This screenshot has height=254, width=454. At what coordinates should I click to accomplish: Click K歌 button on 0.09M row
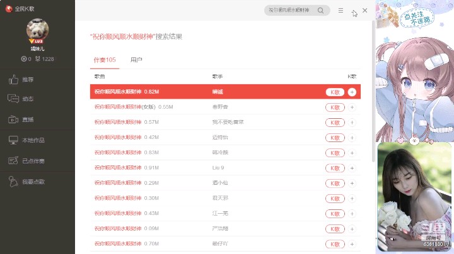335,229
